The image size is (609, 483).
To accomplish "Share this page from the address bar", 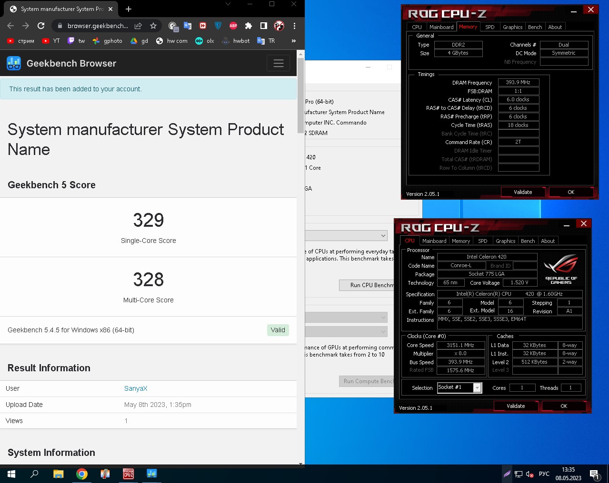I will point(138,26).
